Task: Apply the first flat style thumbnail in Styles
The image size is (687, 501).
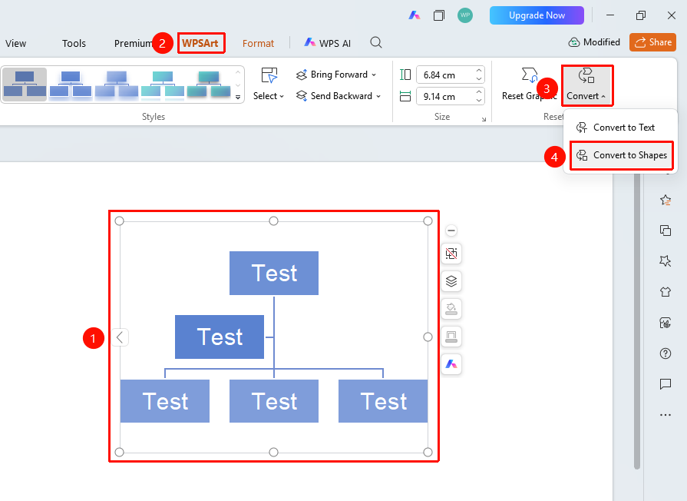Action: (x=25, y=85)
